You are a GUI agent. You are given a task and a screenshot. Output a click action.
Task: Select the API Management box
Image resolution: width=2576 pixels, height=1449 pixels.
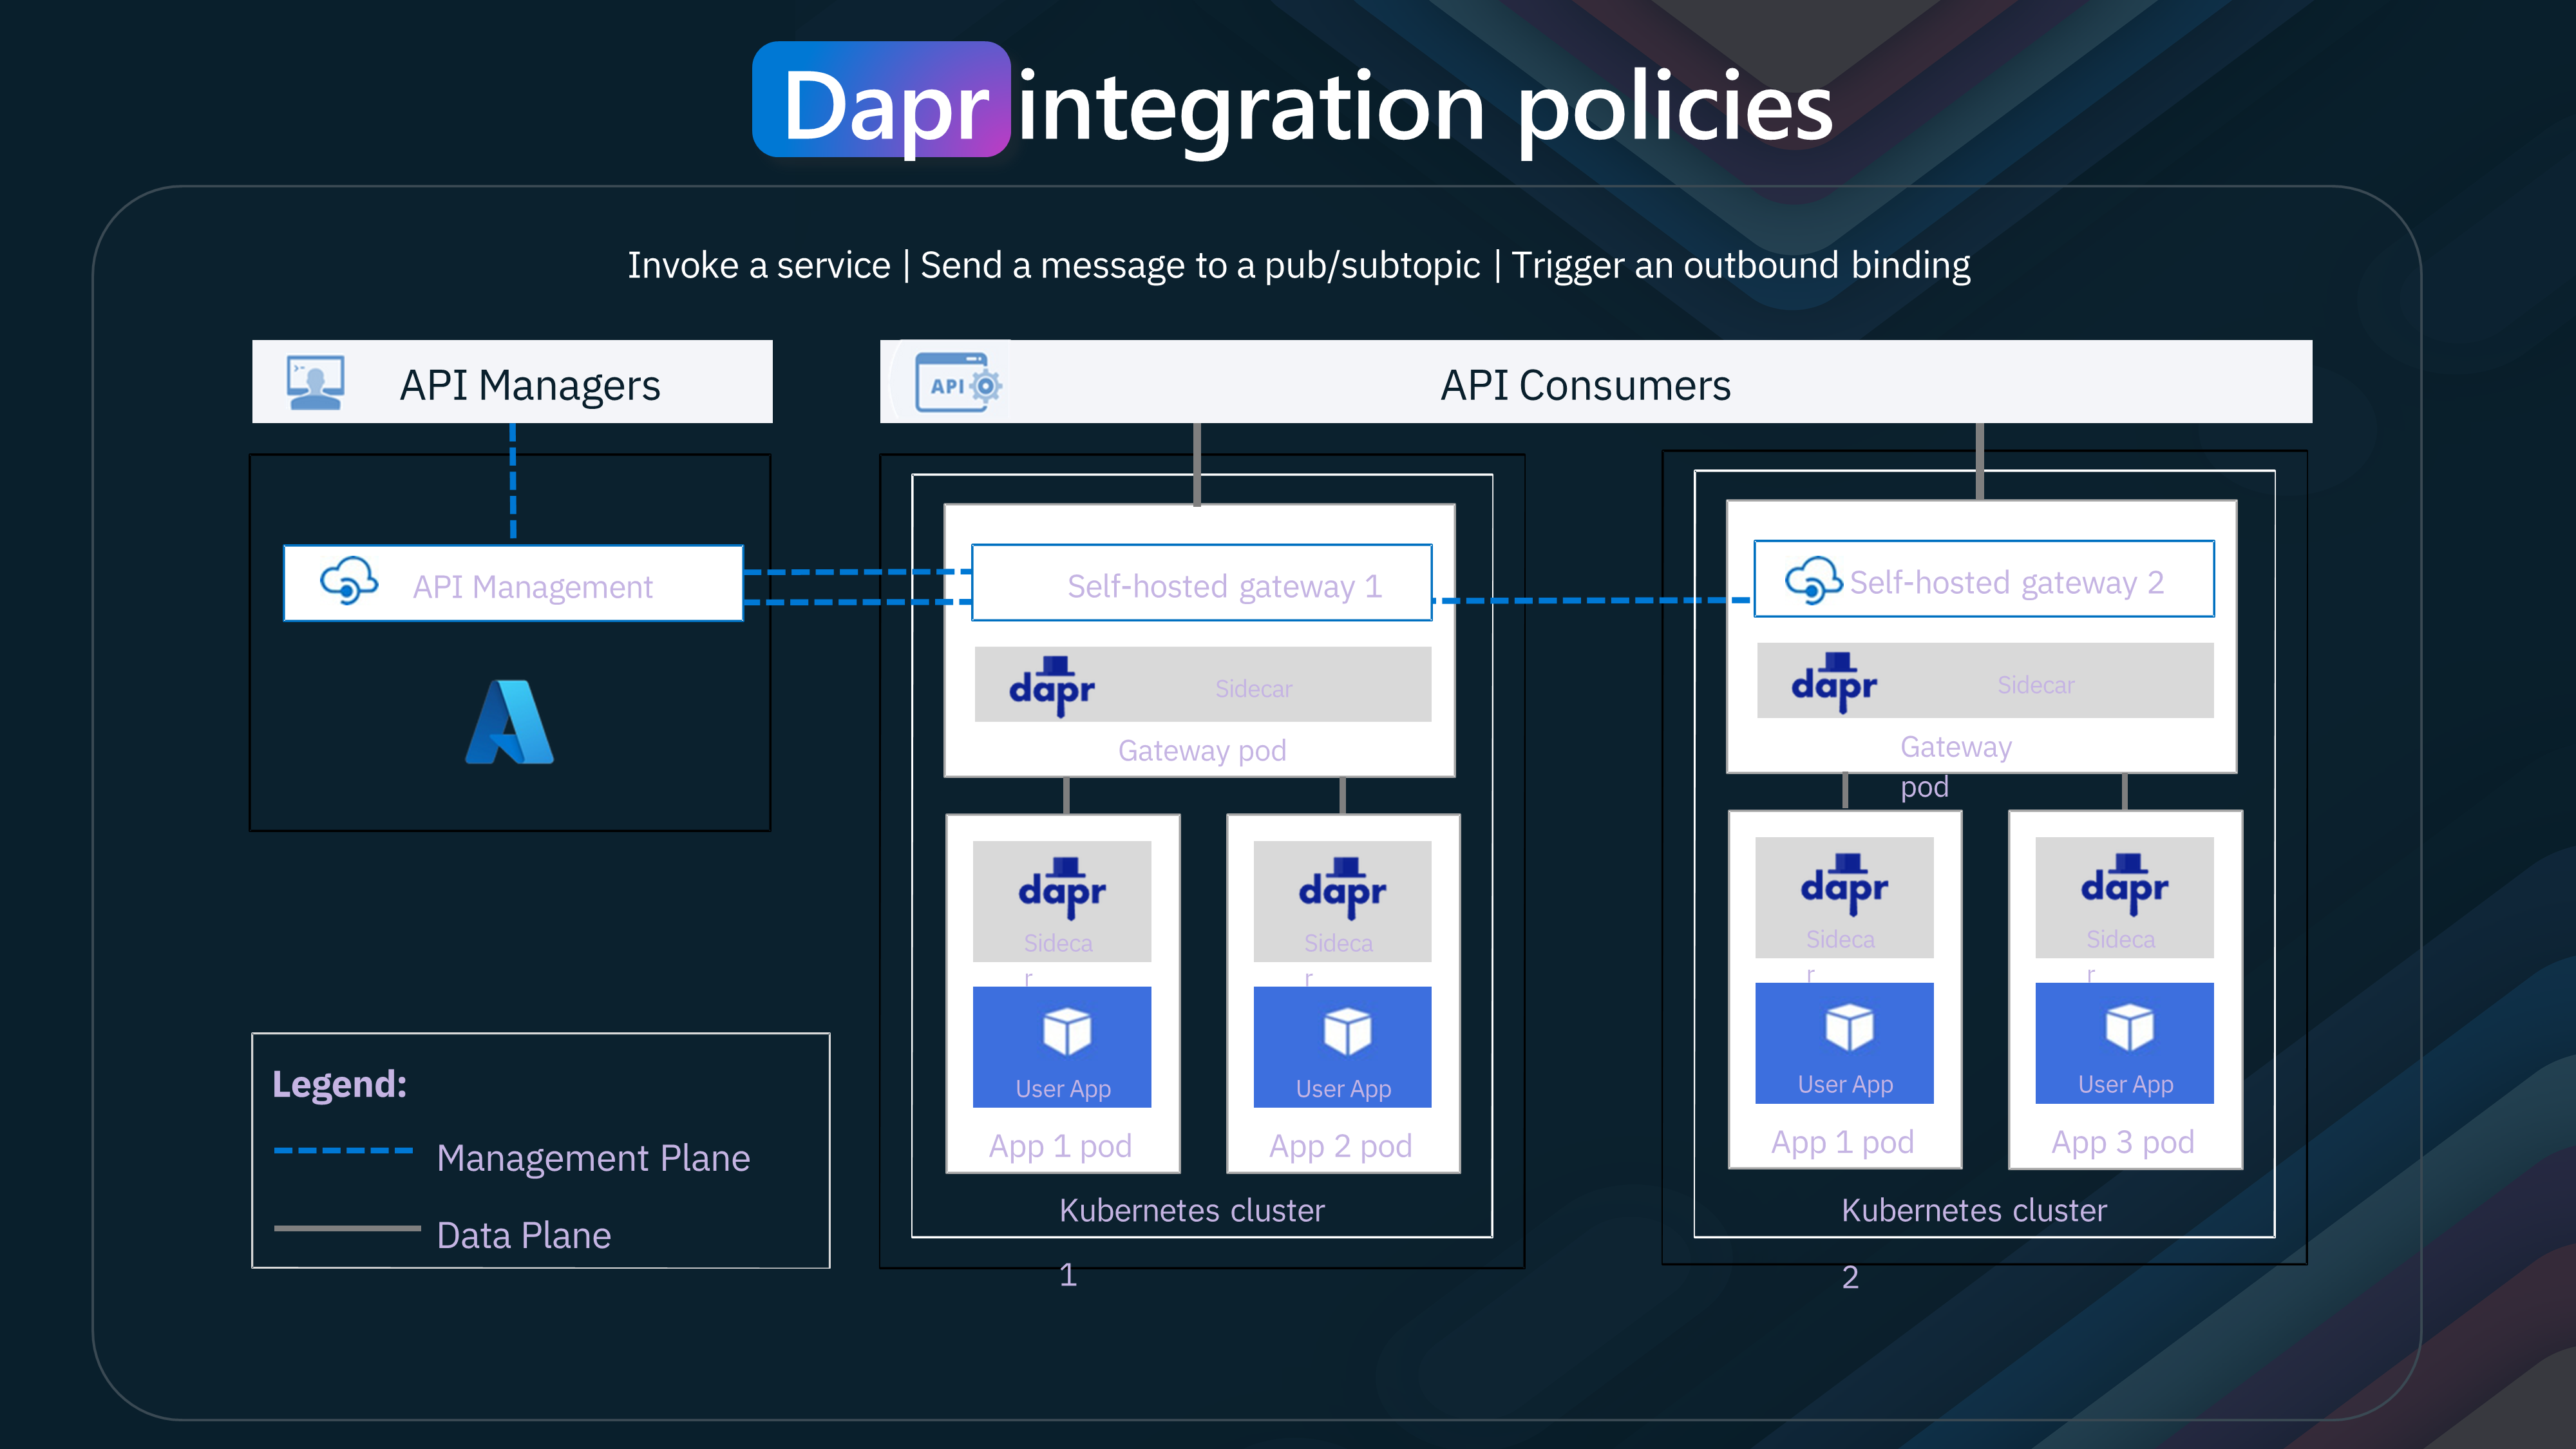(513, 583)
